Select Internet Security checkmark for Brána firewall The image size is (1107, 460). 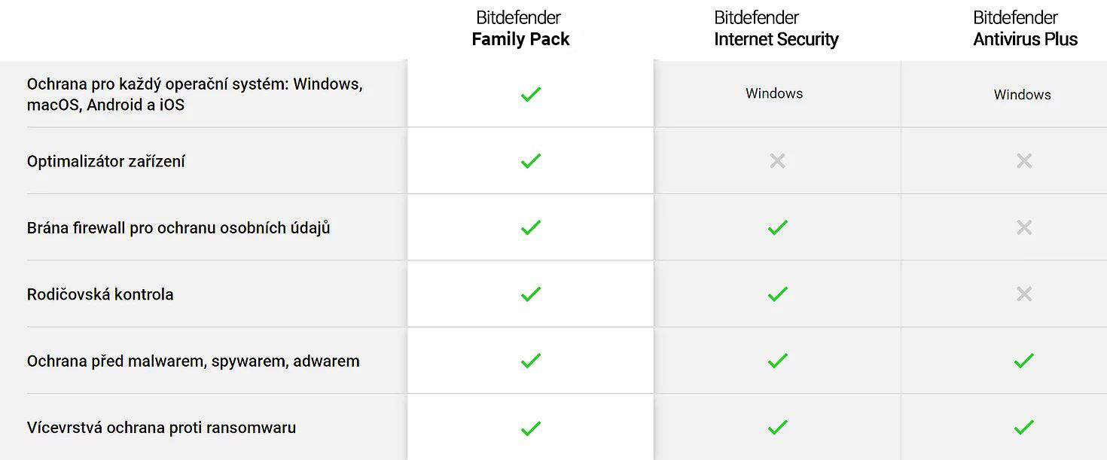pyautogui.click(x=778, y=227)
